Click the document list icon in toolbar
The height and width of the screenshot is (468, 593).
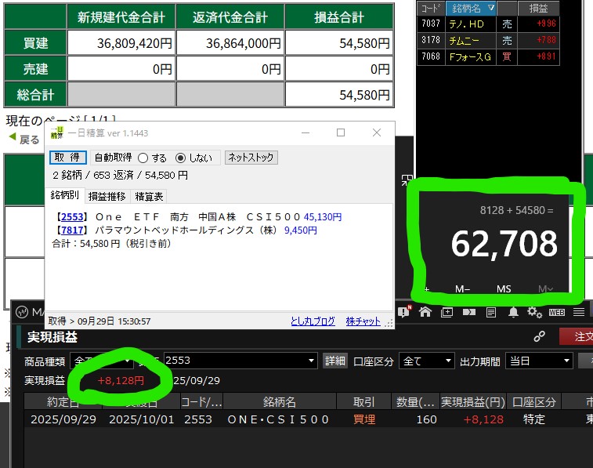[491, 312]
